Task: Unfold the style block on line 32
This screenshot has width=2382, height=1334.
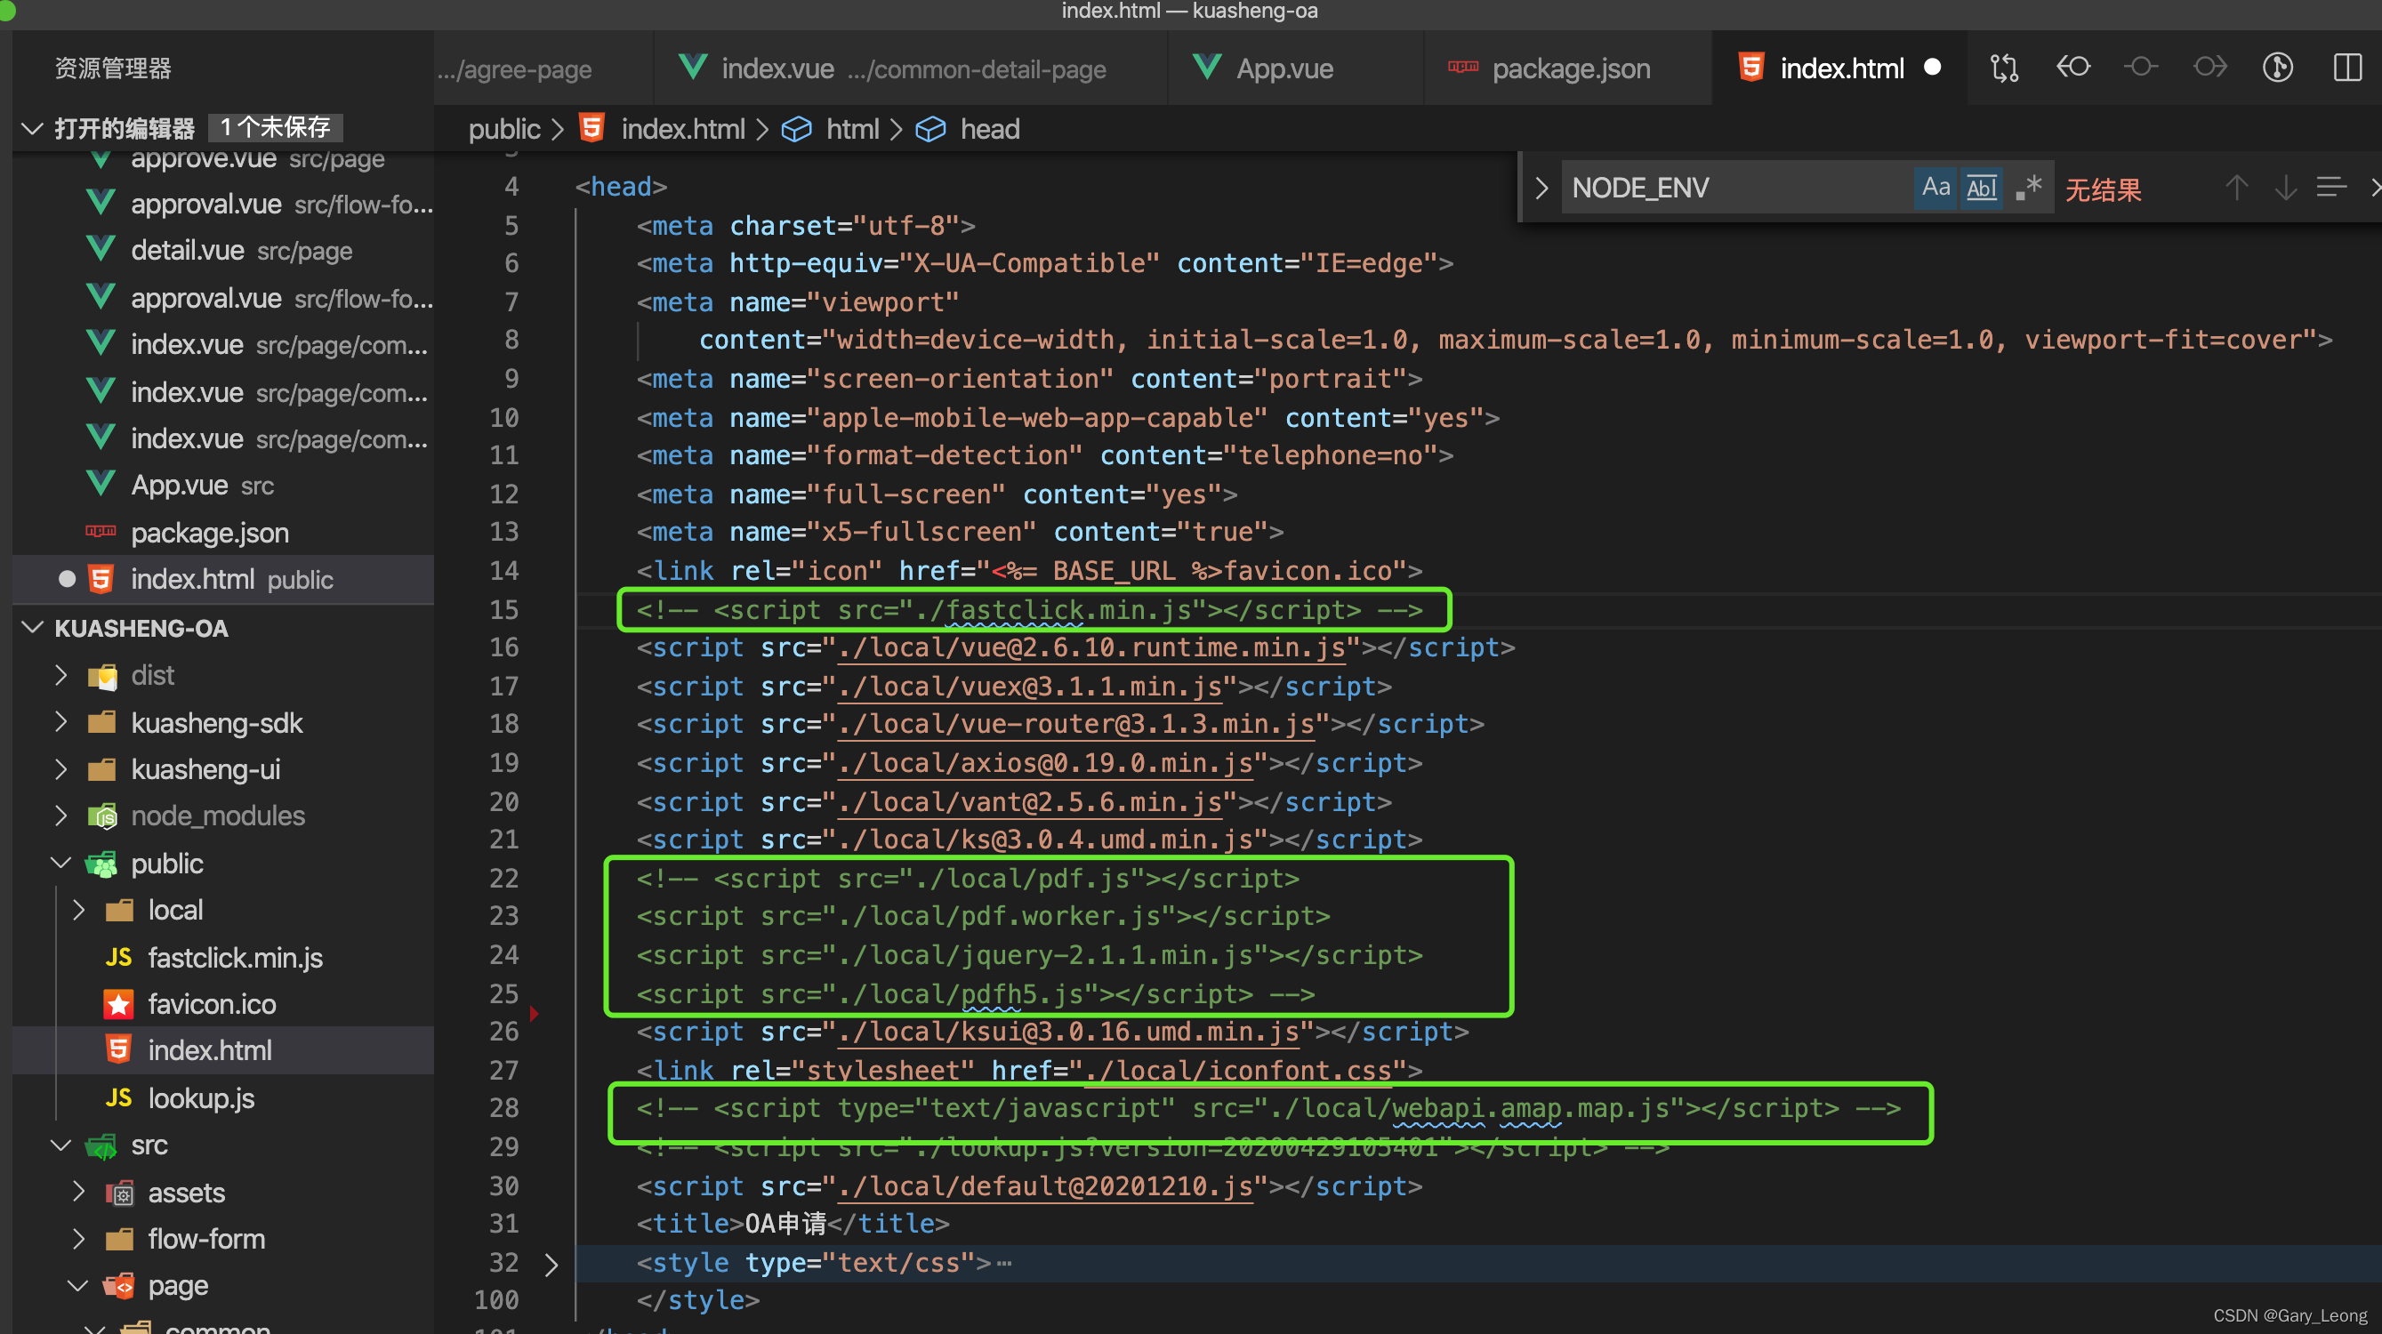Action: (x=551, y=1263)
